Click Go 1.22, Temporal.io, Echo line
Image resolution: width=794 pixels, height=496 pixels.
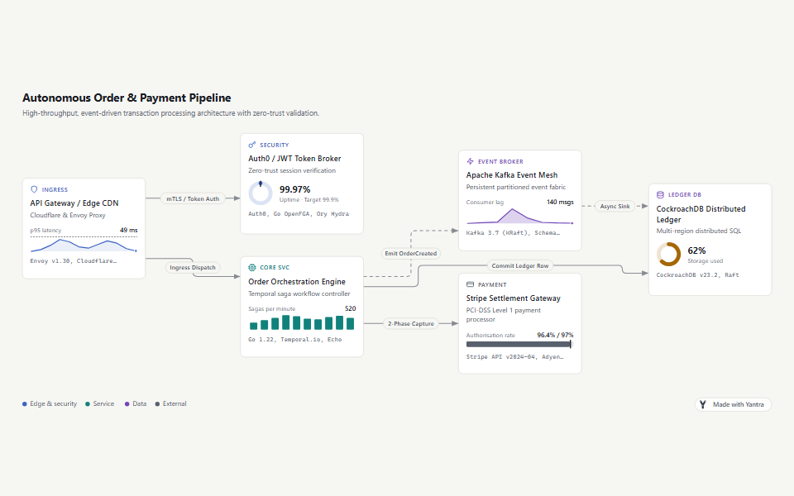point(294,340)
